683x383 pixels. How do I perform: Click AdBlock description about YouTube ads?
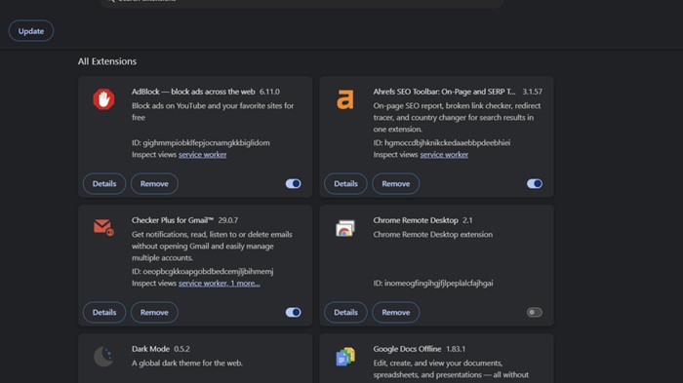[213, 111]
